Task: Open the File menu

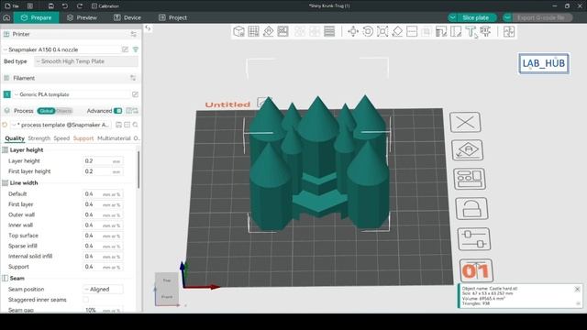Action: click(x=12, y=6)
